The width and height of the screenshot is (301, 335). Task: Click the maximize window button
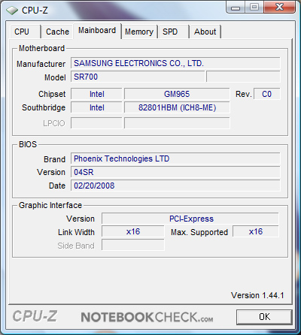(x=254, y=7)
